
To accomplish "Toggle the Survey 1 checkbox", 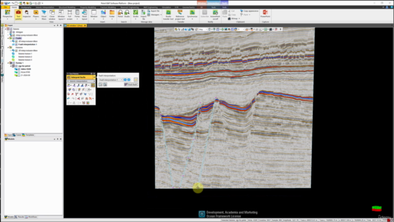I will pos(14,63).
